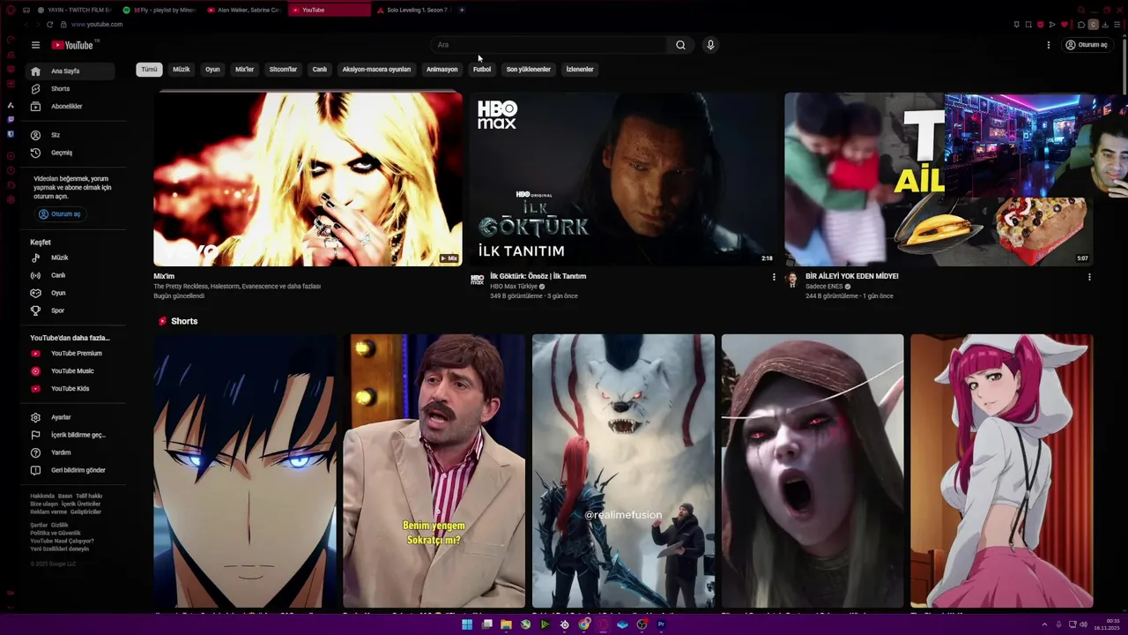The image size is (1128, 635).
Task: Open YouTube Kids link
Action: coord(71,389)
